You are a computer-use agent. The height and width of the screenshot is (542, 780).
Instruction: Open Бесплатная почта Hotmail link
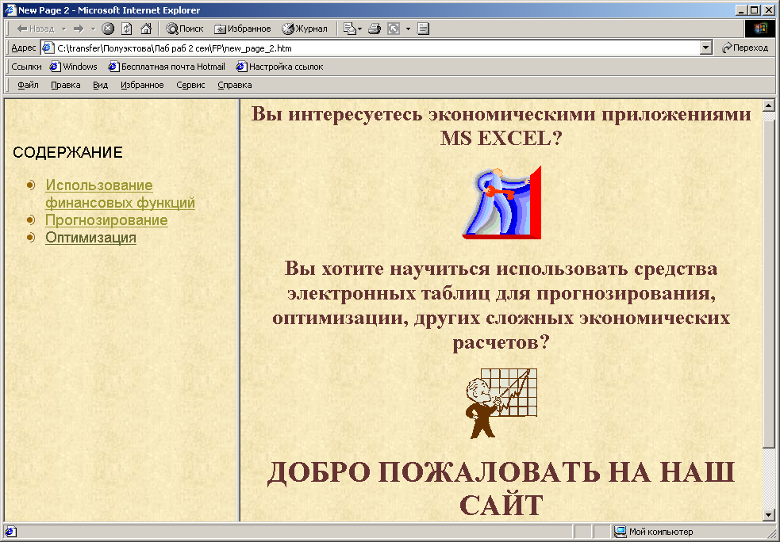point(167,67)
